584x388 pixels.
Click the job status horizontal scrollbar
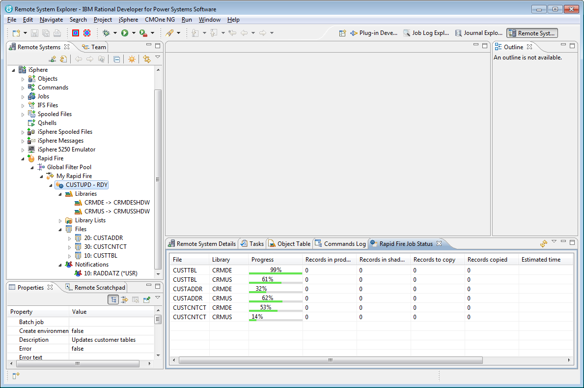330,360
